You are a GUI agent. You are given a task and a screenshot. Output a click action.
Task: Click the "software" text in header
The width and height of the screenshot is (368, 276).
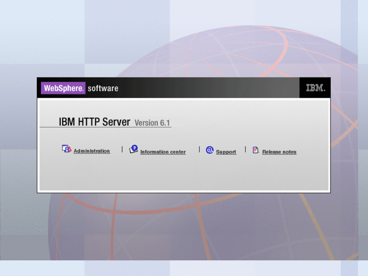103,89
